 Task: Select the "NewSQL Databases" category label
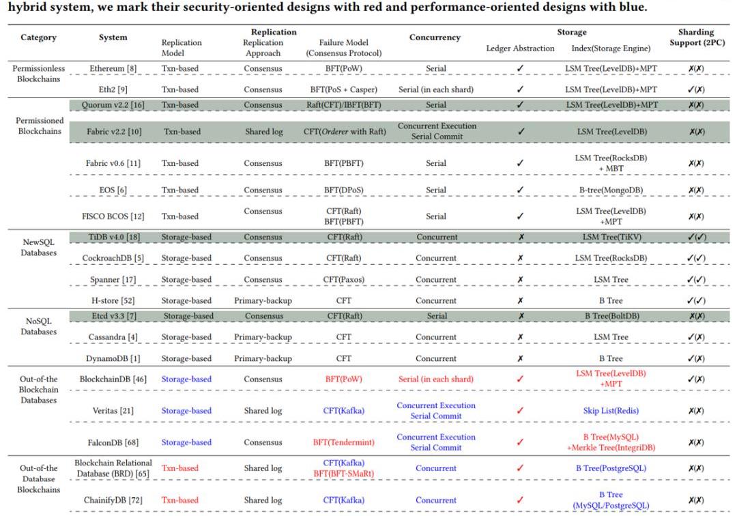click(38, 247)
